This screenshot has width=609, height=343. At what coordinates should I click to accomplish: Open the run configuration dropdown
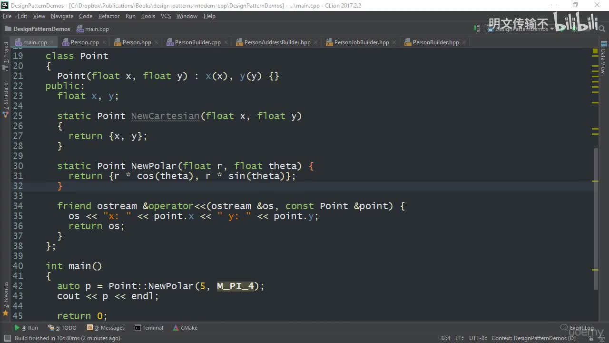[520, 29]
